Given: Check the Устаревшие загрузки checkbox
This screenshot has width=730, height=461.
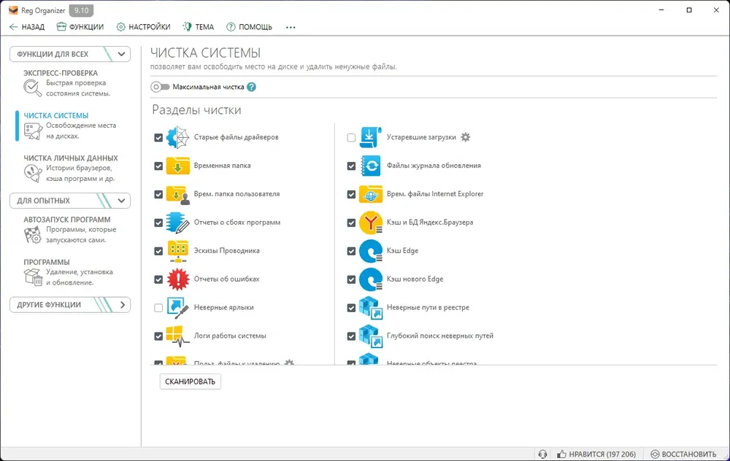Looking at the screenshot, I should pyautogui.click(x=351, y=138).
